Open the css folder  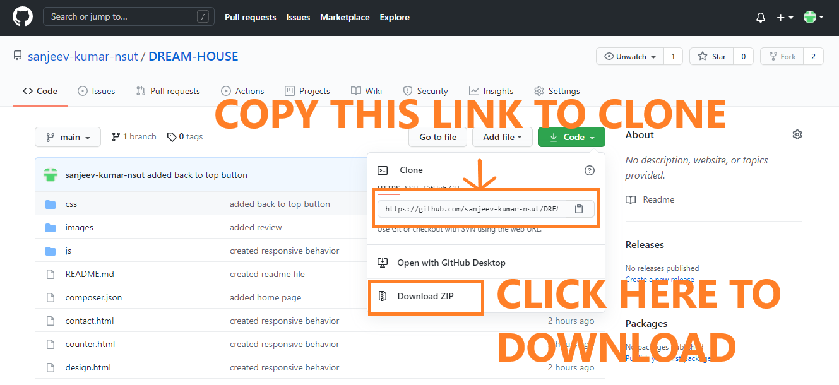[71, 204]
